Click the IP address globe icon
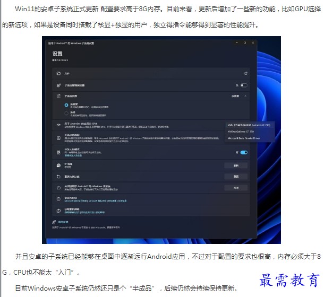 click(x=58, y=165)
